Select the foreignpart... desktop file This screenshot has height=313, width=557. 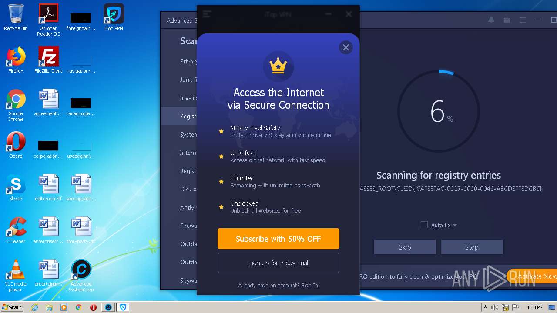pyautogui.click(x=81, y=22)
